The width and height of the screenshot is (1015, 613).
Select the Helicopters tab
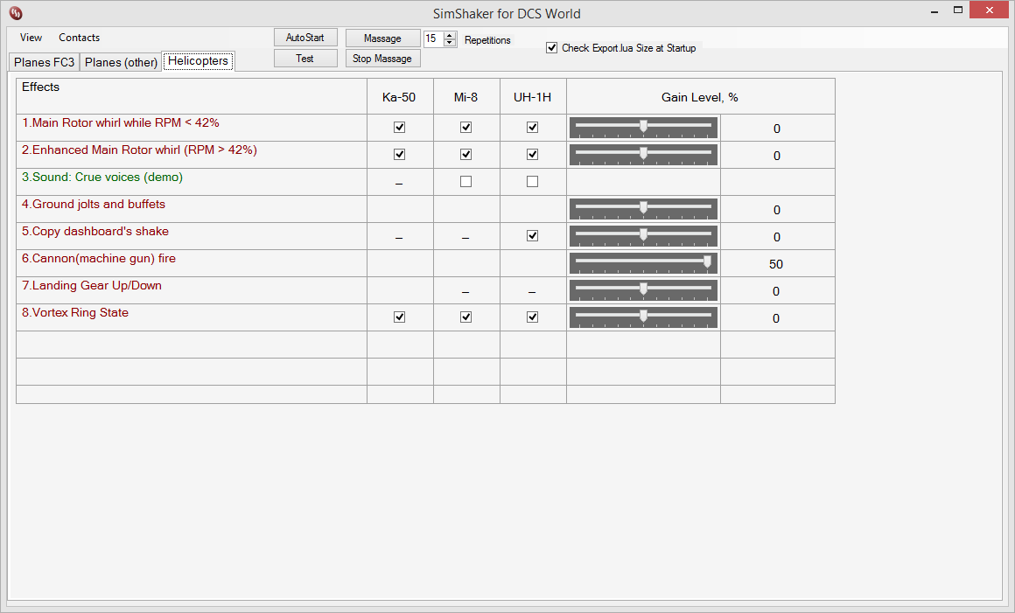pos(198,61)
